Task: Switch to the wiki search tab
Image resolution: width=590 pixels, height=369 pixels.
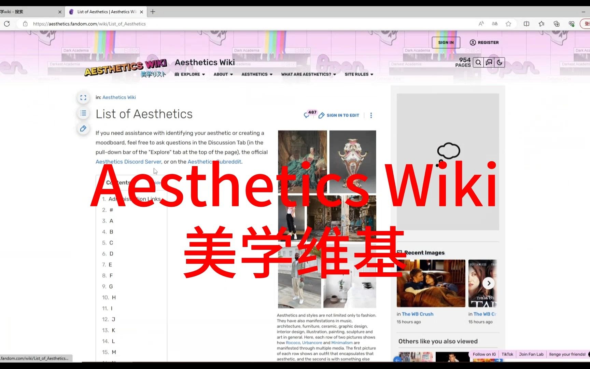Action: pyautogui.click(x=29, y=12)
